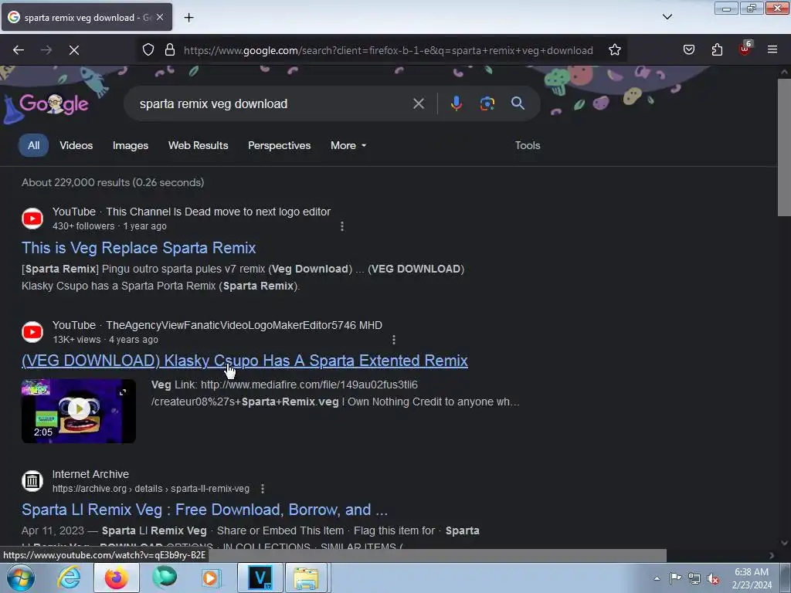791x593 pixels.
Task: Open the Sparta LI Remix Veg archive link
Action: tap(205, 510)
